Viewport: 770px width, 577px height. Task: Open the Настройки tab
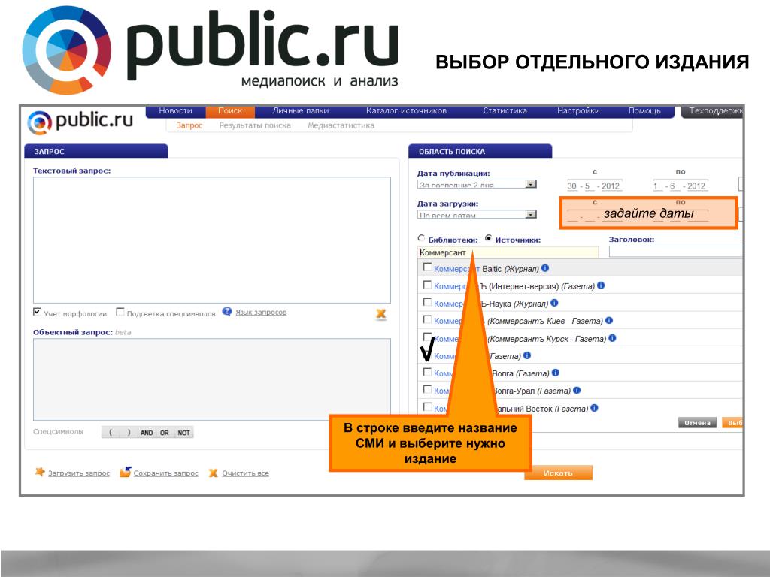tap(578, 111)
